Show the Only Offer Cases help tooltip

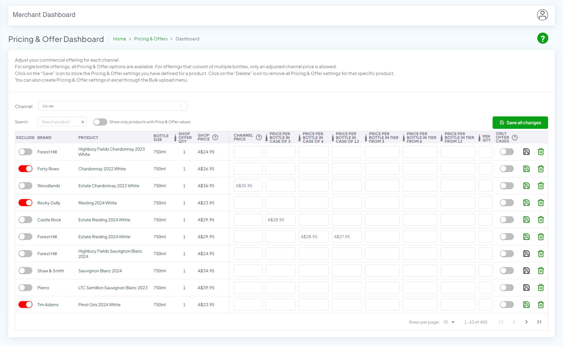click(515, 137)
